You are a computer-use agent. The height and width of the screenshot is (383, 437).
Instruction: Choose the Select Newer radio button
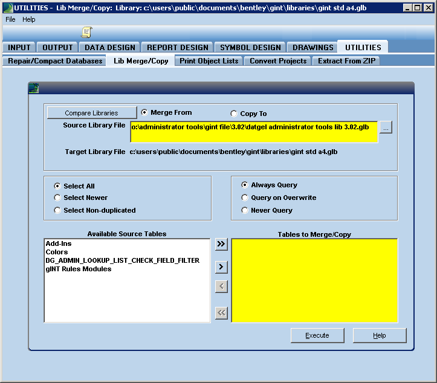tap(57, 198)
